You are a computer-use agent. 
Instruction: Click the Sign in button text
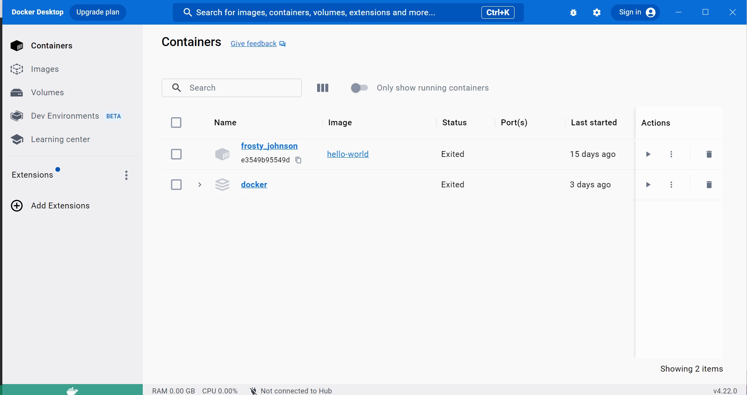point(630,12)
